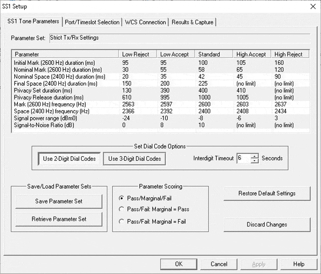Click Retrieve Parameter Set button

pos(59,219)
